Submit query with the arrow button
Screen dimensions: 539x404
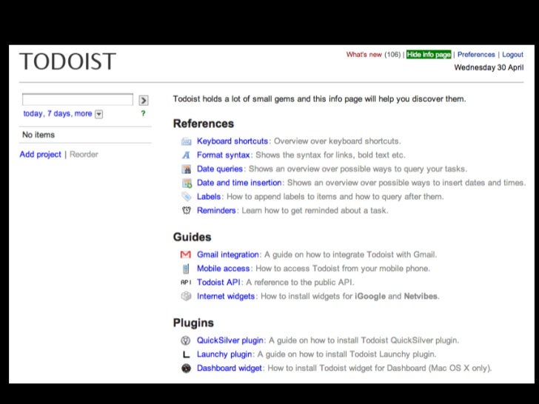click(x=144, y=101)
